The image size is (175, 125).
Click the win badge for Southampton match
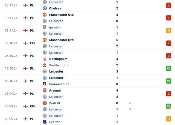point(168,68)
